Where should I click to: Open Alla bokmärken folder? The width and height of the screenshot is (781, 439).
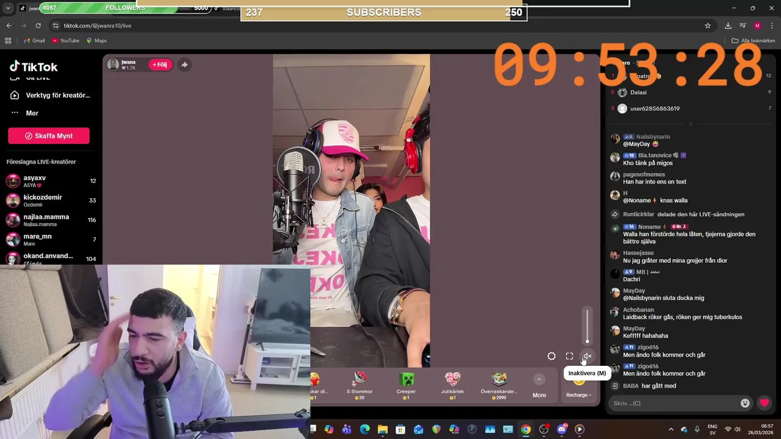pos(753,41)
